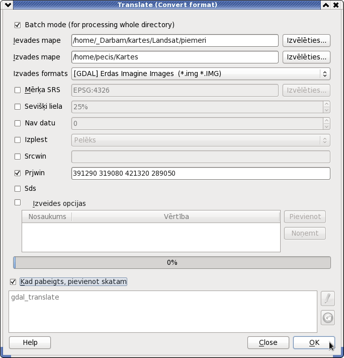Uncheck the Prjwin checkbox

pyautogui.click(x=18, y=173)
